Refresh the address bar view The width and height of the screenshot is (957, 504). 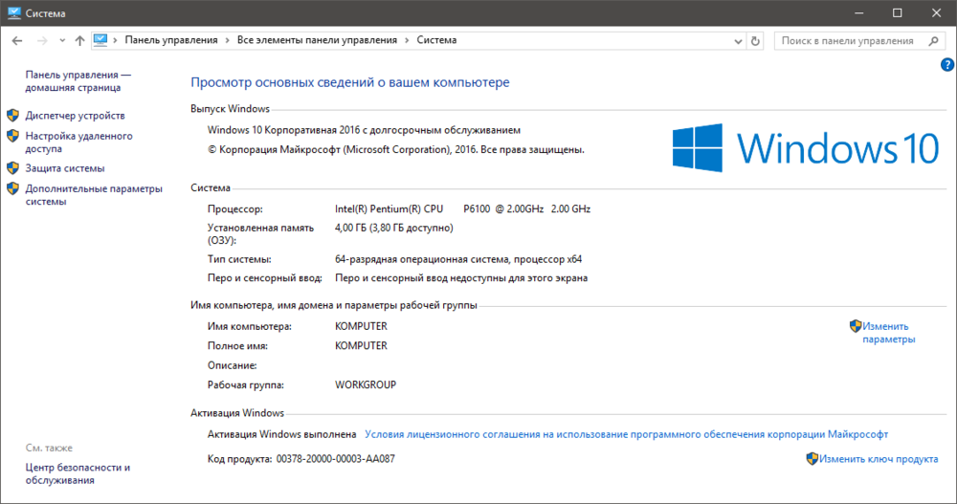[755, 41]
